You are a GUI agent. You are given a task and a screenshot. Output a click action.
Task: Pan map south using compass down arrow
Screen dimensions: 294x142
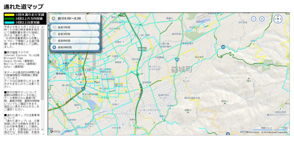click(x=278, y=22)
